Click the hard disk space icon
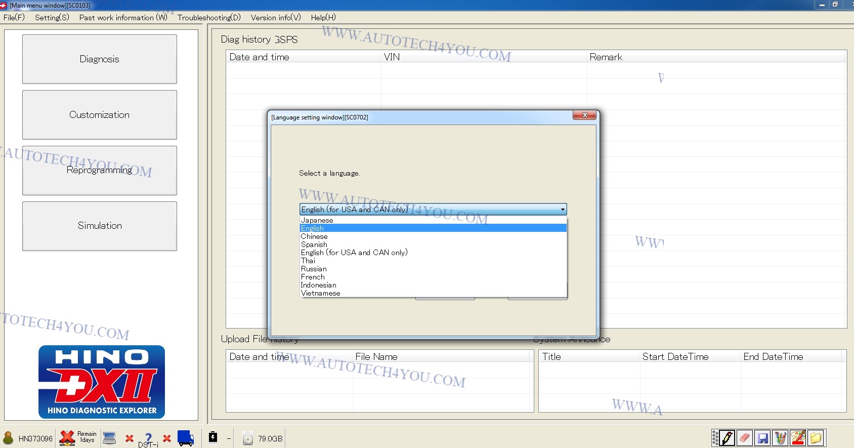Screen dimensions: 854x448 click(x=247, y=438)
